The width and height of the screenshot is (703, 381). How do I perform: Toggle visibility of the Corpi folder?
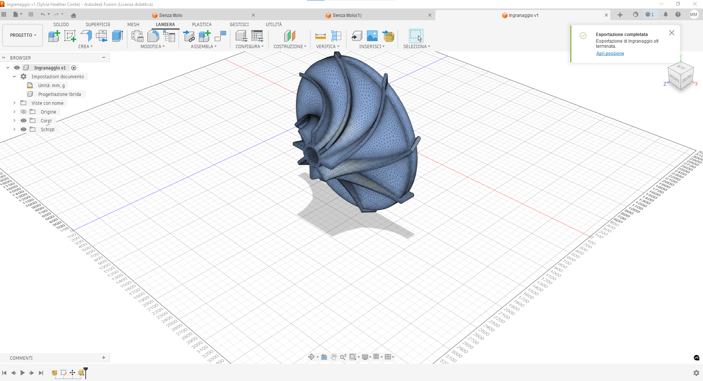24,121
